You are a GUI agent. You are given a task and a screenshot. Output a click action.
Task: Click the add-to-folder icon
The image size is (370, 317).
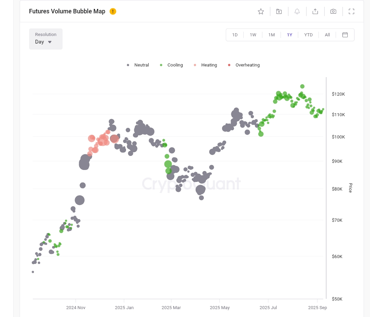click(x=279, y=11)
